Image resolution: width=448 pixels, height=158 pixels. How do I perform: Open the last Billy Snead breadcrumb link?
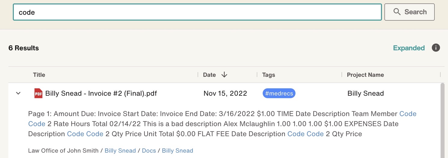[x=178, y=151]
